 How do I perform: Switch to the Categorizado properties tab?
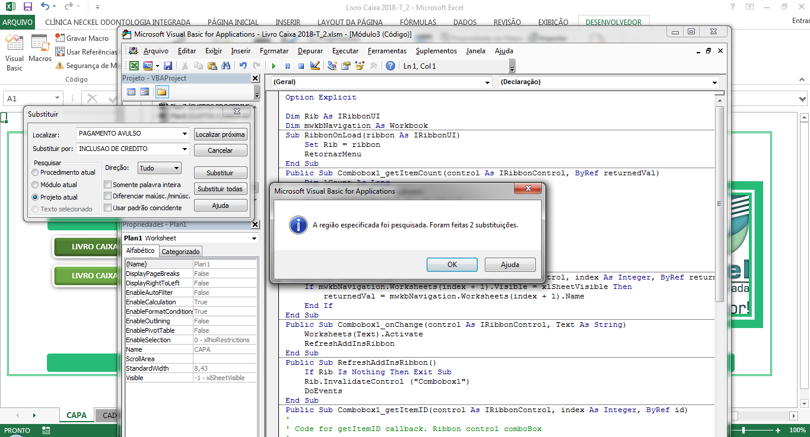point(181,251)
